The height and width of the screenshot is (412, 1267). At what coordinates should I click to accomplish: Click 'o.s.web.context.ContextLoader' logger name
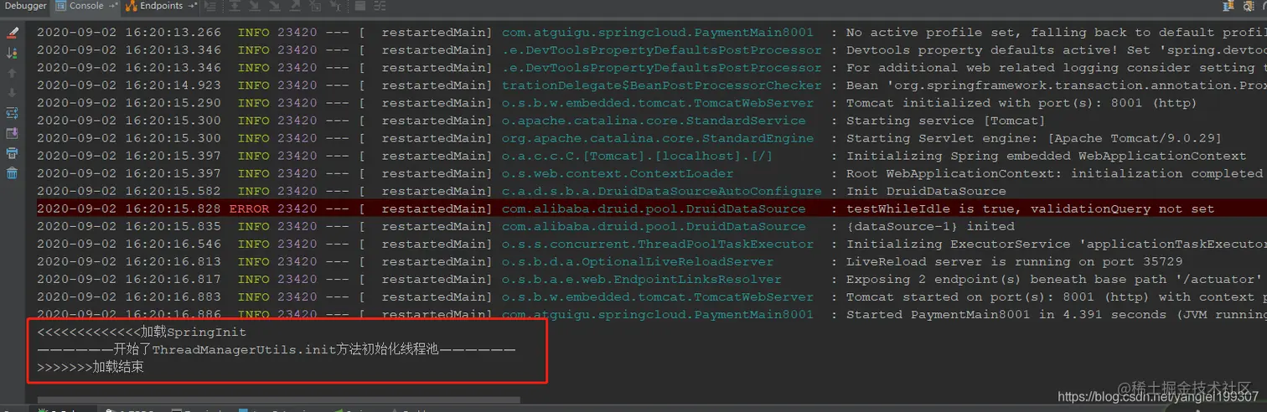618,173
